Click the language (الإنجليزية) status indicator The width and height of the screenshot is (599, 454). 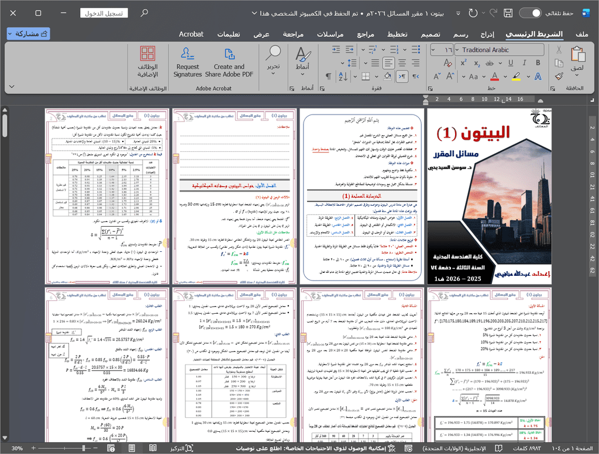(x=454, y=448)
